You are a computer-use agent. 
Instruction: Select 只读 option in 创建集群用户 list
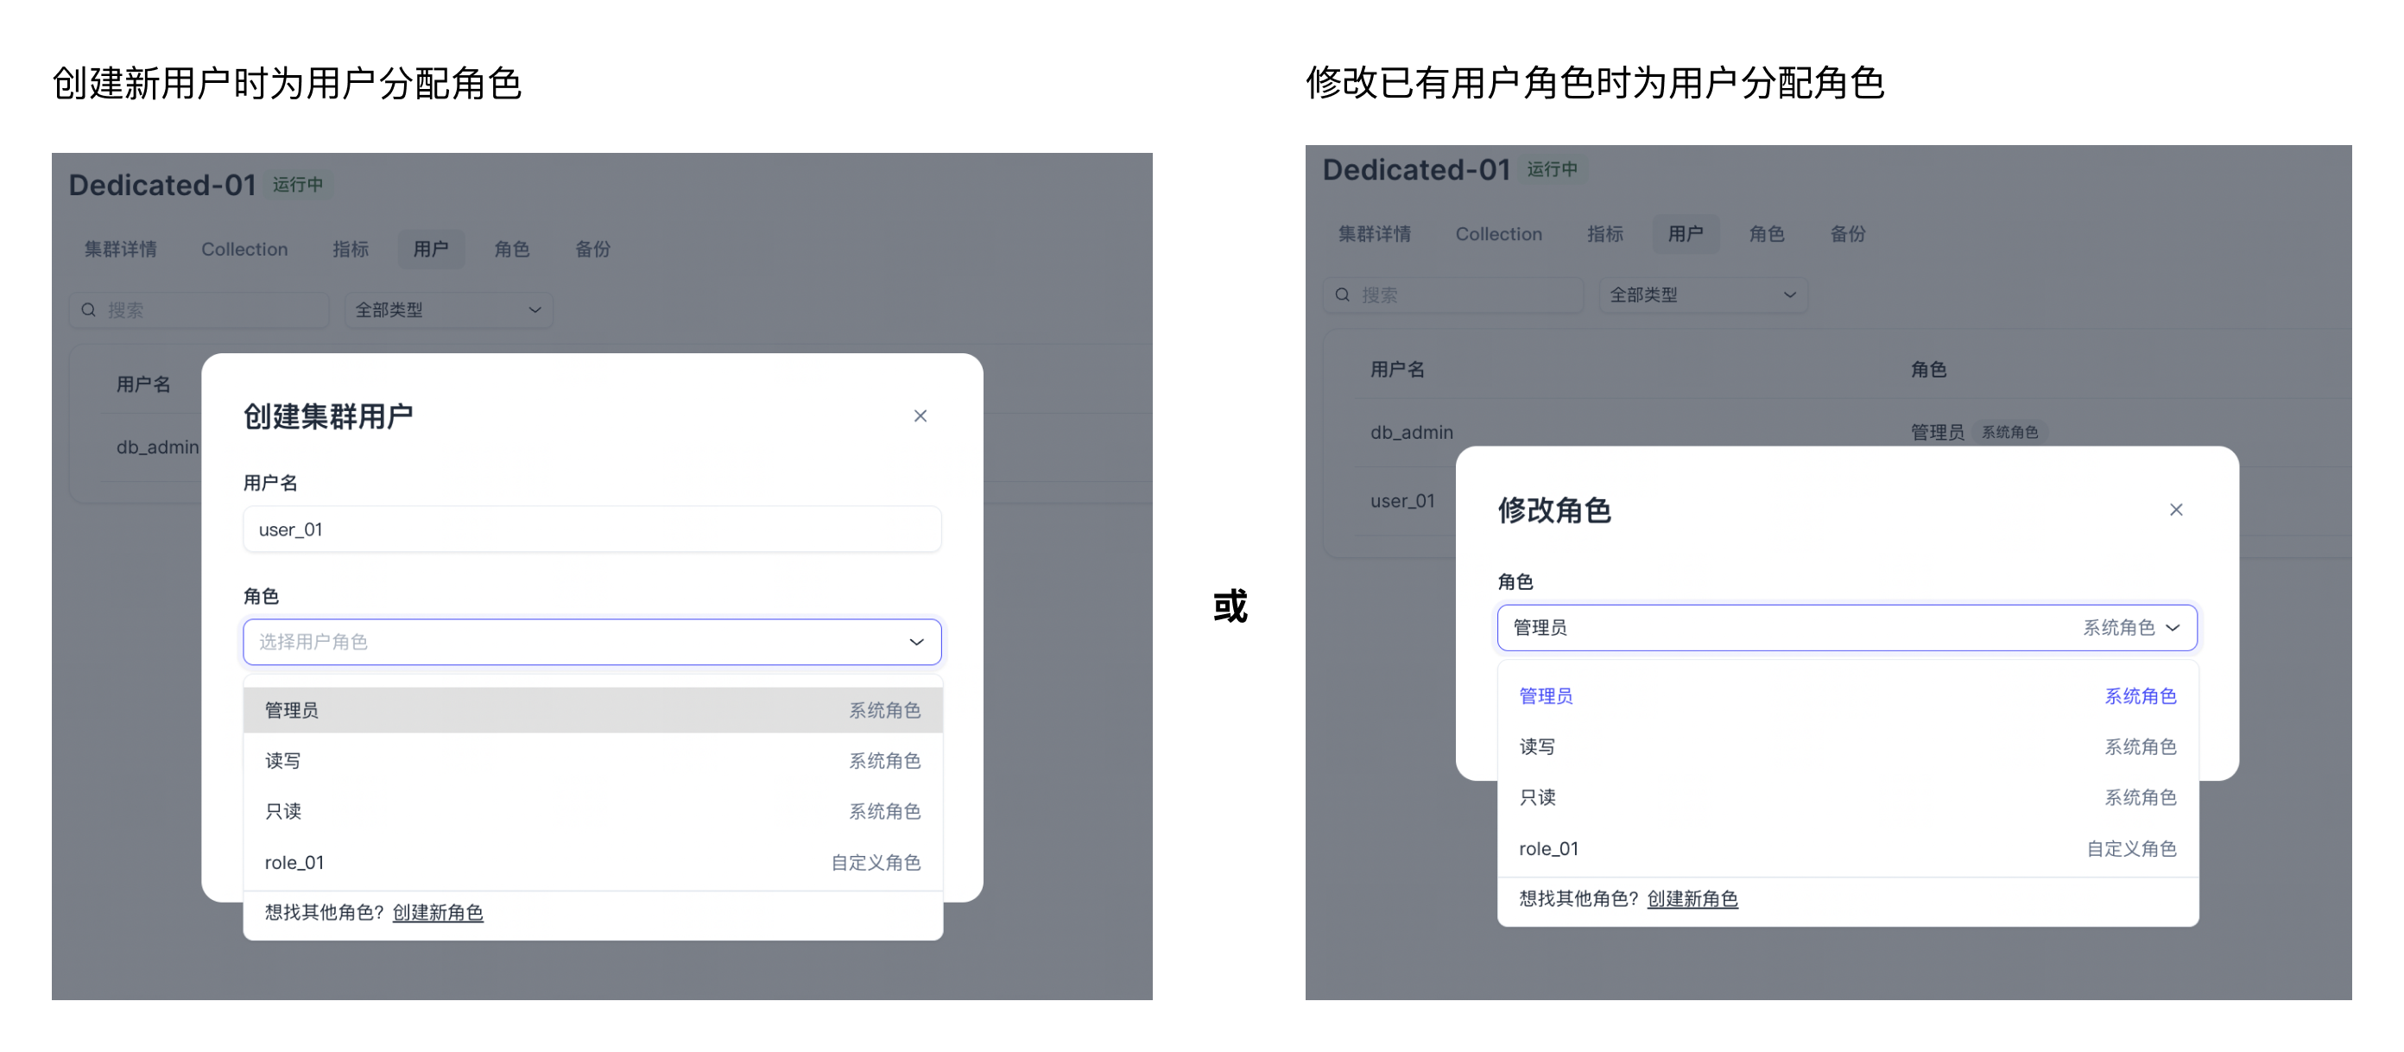click(592, 811)
